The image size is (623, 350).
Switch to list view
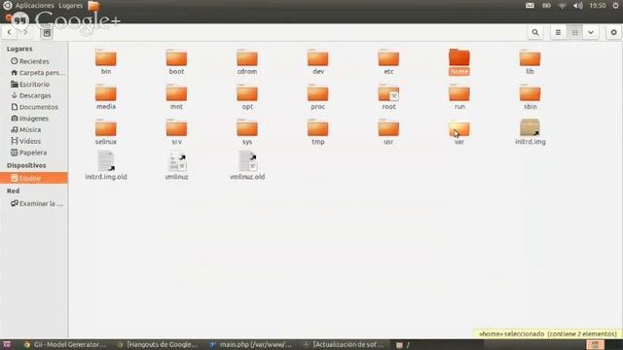tap(558, 32)
